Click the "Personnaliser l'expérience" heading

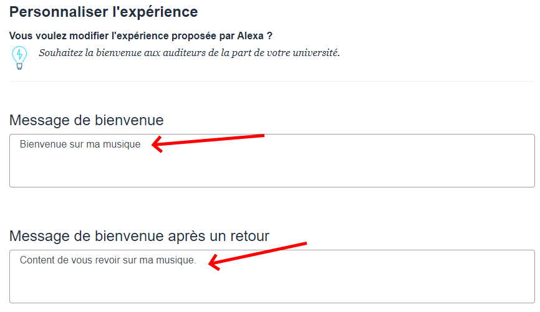[104, 12]
